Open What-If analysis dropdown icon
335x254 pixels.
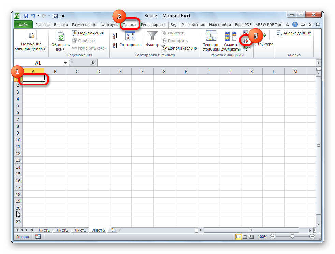click(247, 48)
